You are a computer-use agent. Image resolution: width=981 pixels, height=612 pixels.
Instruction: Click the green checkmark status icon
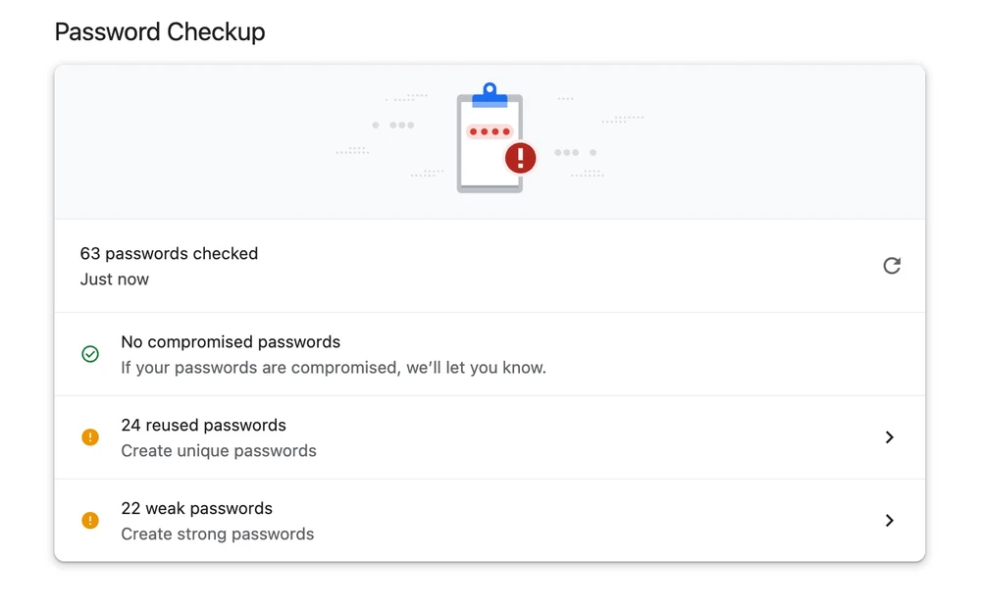click(90, 354)
